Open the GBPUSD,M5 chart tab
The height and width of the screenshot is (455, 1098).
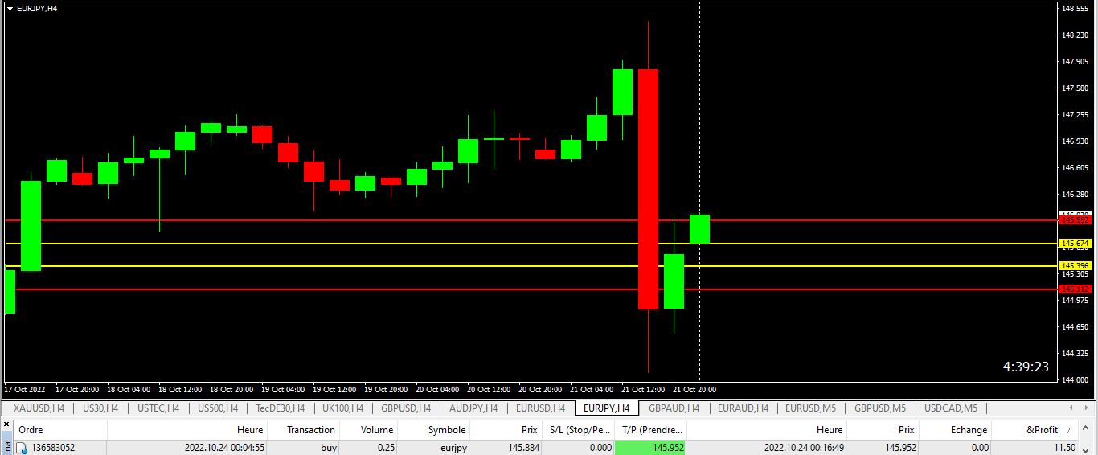[880, 408]
